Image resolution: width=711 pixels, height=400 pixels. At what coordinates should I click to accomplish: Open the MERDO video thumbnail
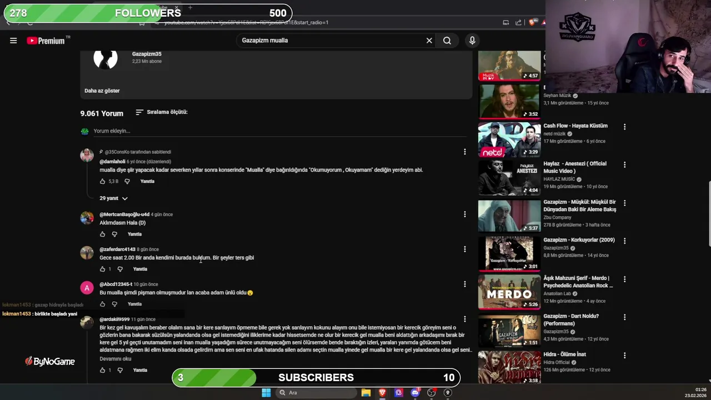pos(509,292)
